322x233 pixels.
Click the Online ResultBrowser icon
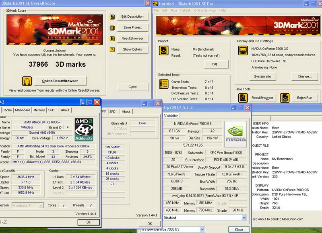[27, 81]
